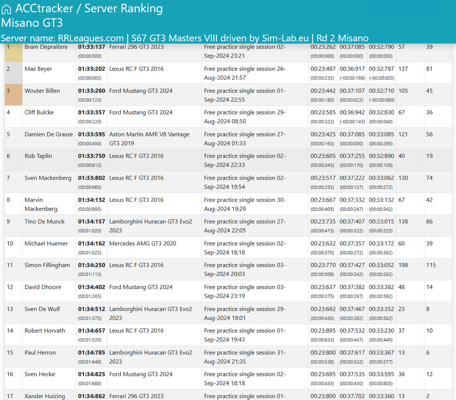Screen dimensions: 456x400
Task: Click driver name Cliff Bulcke
Action: [x=39, y=112]
